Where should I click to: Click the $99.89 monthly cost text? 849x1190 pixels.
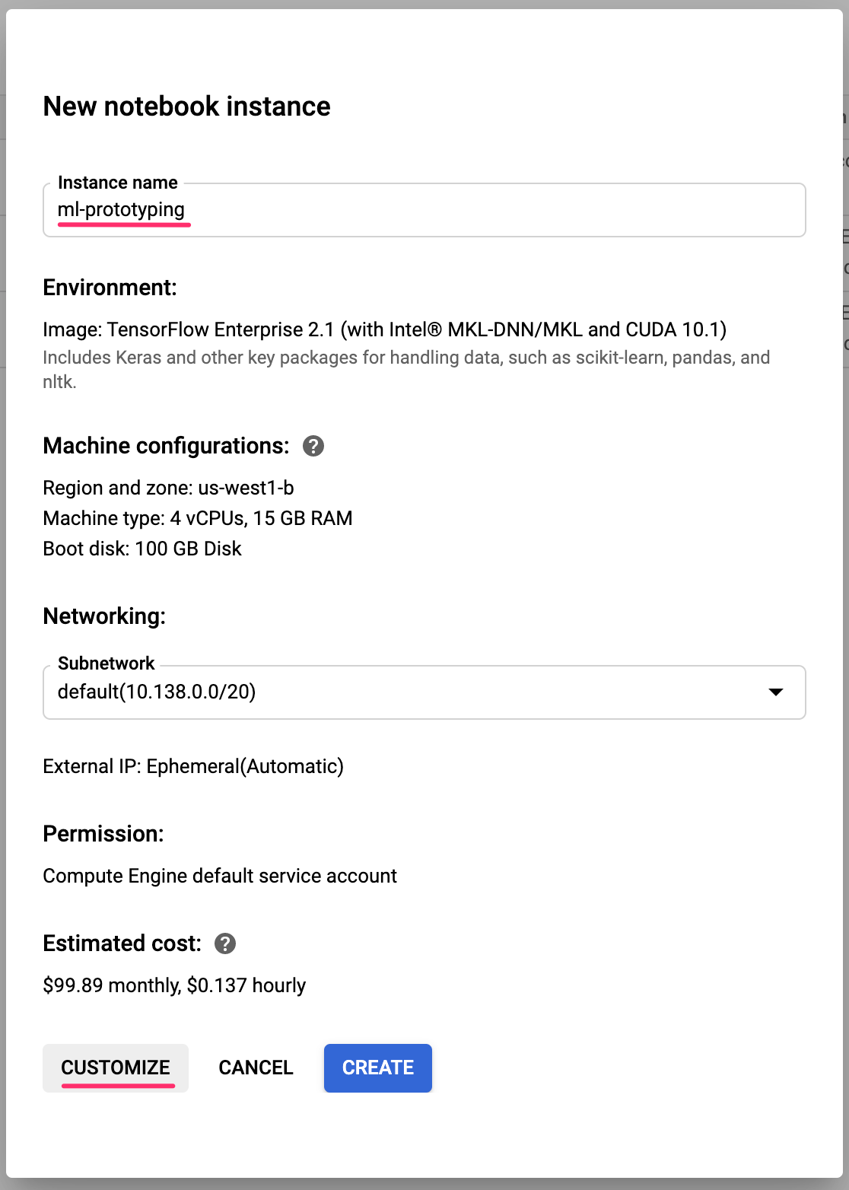point(174,985)
